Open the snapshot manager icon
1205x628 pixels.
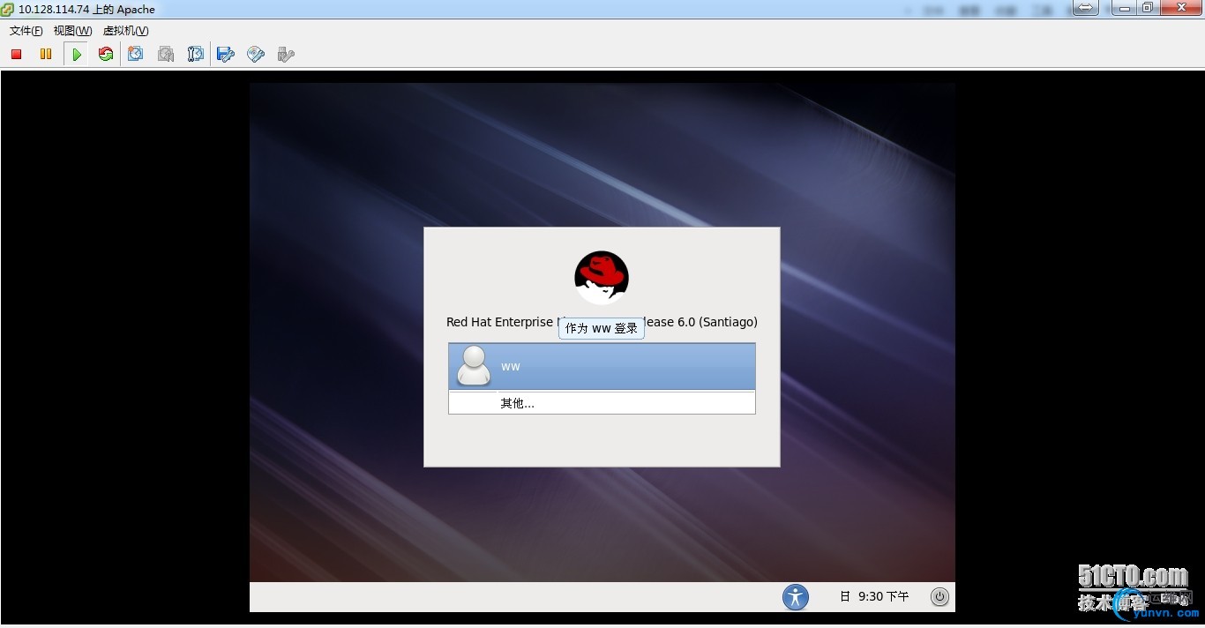tap(195, 54)
